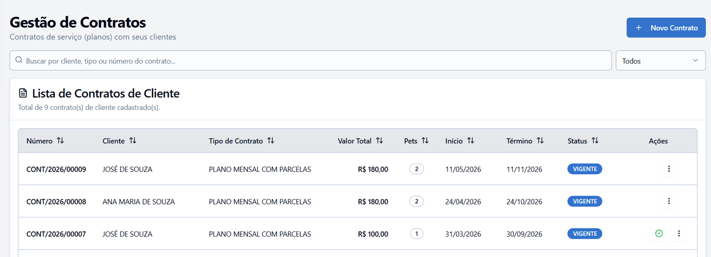Sort by Número column arrows
The width and height of the screenshot is (711, 257).
click(60, 140)
